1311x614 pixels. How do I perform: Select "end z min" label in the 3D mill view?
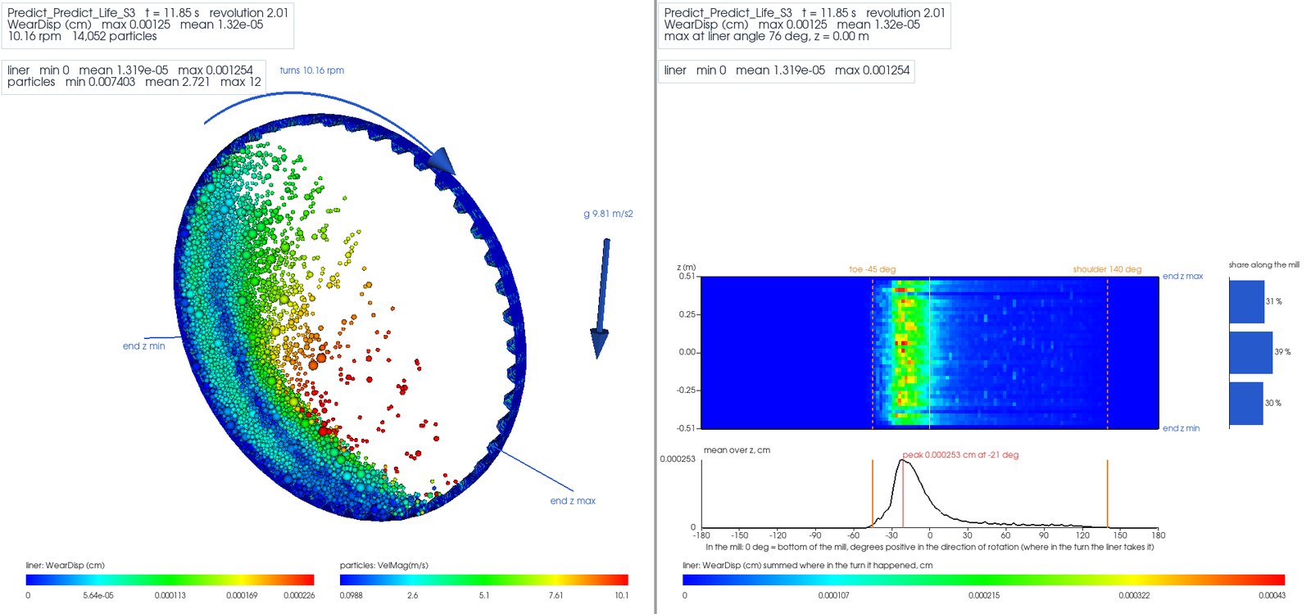(x=144, y=346)
